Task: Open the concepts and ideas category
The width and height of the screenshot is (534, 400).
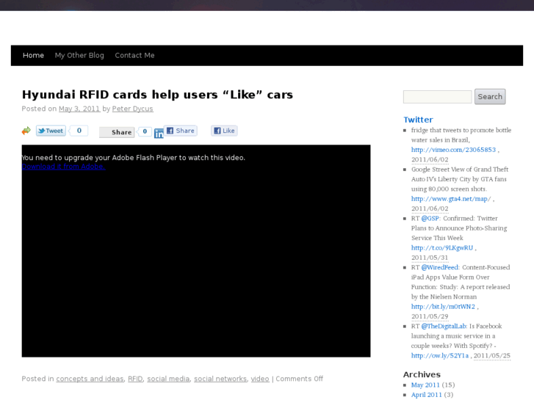Action: [x=90, y=379]
